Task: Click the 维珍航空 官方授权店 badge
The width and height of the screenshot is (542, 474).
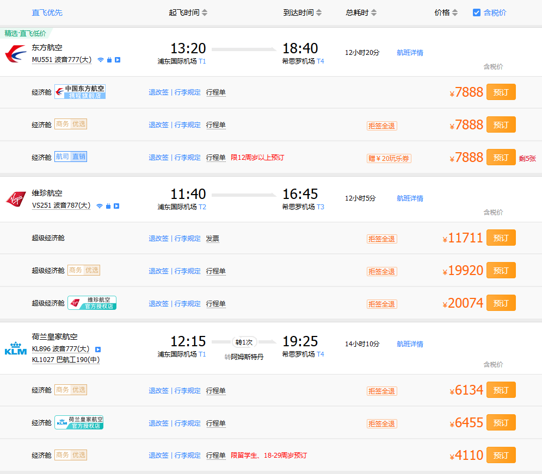Action: coord(92,303)
